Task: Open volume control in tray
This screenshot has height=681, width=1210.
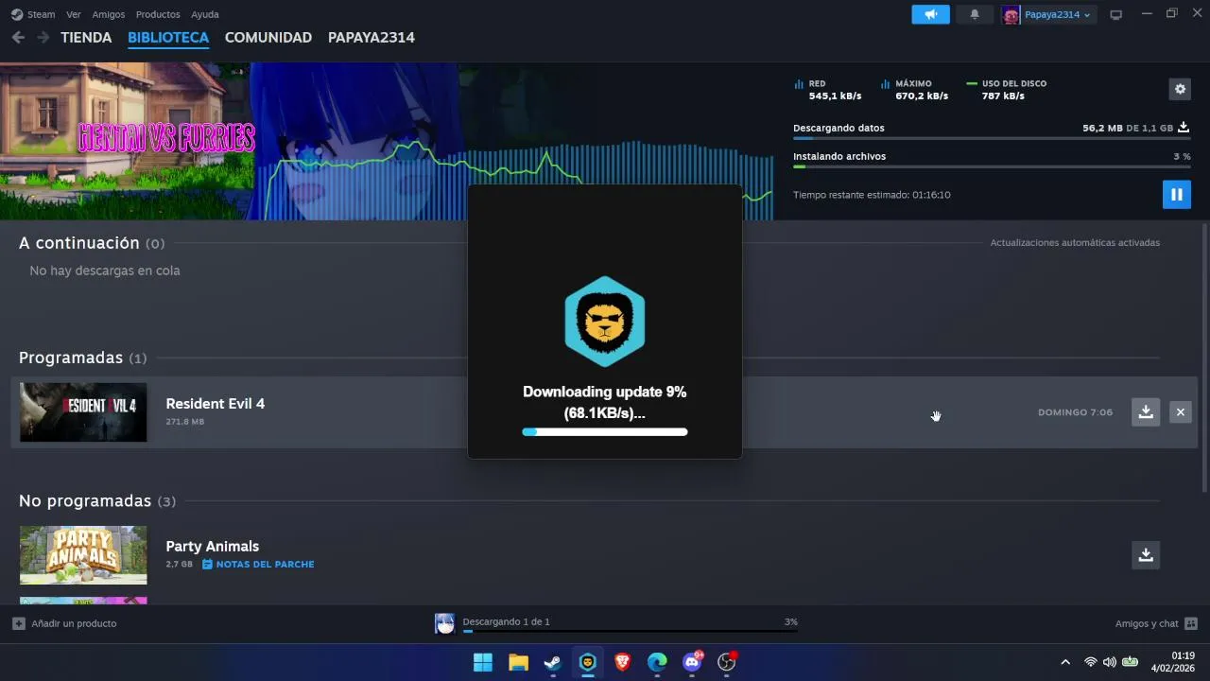Action: 1109,662
